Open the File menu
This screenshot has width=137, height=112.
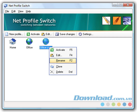coord(7,11)
